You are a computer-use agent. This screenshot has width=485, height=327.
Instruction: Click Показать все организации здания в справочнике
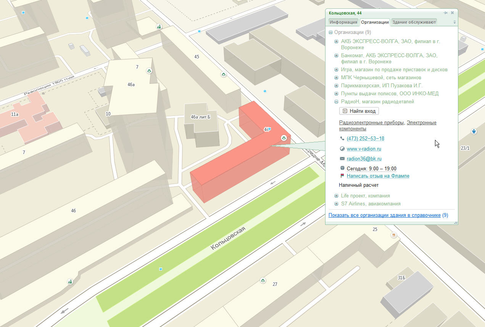384,215
